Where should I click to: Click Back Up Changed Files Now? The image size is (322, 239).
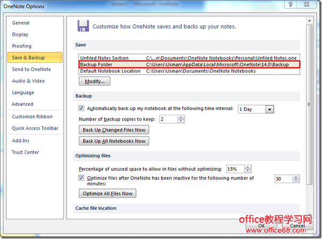tap(114, 130)
